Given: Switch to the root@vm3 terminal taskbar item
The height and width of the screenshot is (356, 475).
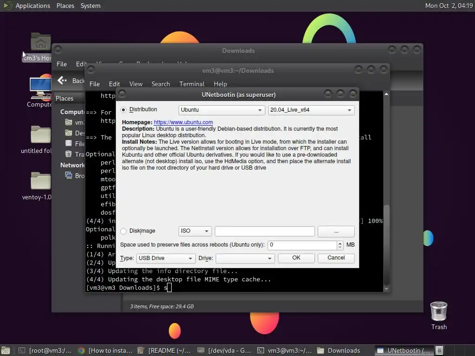Looking at the screenshot, I should tap(45, 350).
